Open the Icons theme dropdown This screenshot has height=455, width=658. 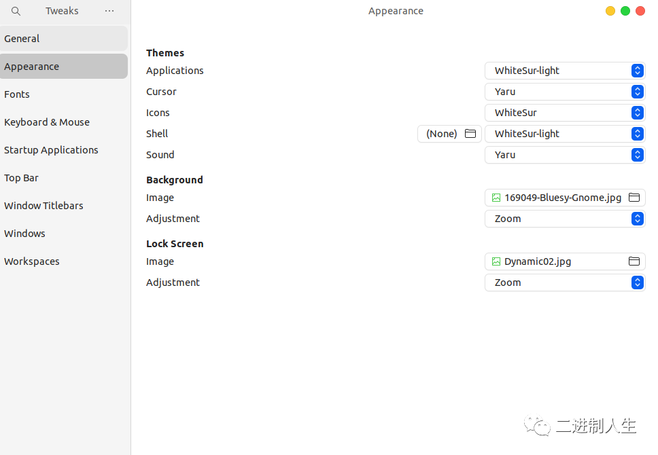[x=564, y=113]
